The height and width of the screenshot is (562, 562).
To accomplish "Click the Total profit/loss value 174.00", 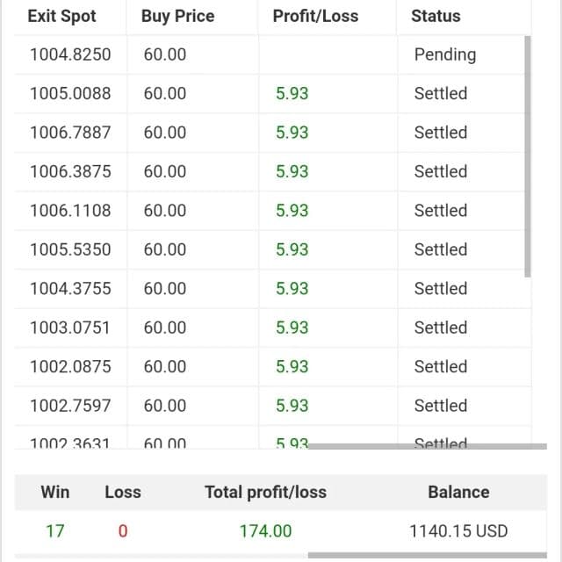I will [x=265, y=531].
